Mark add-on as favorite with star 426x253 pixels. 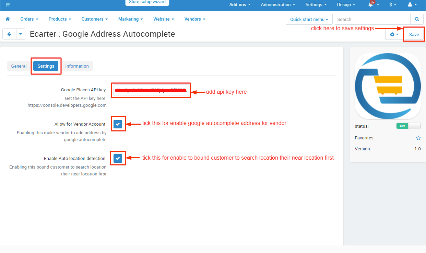(x=418, y=138)
